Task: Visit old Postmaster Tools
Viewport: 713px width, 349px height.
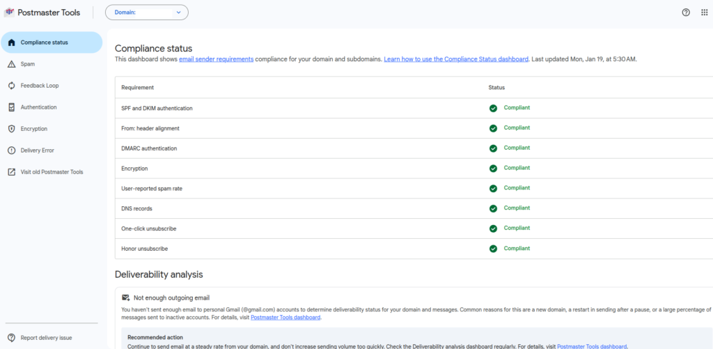Action: tap(52, 172)
